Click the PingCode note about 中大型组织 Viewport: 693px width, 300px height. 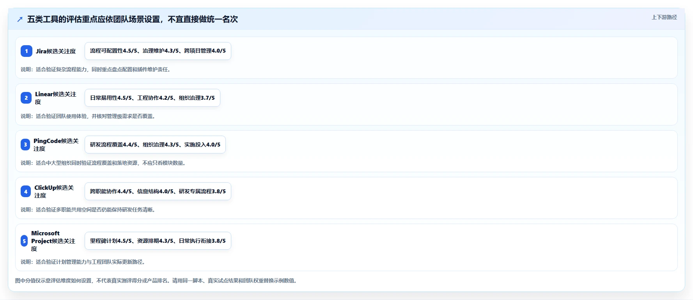point(103,163)
